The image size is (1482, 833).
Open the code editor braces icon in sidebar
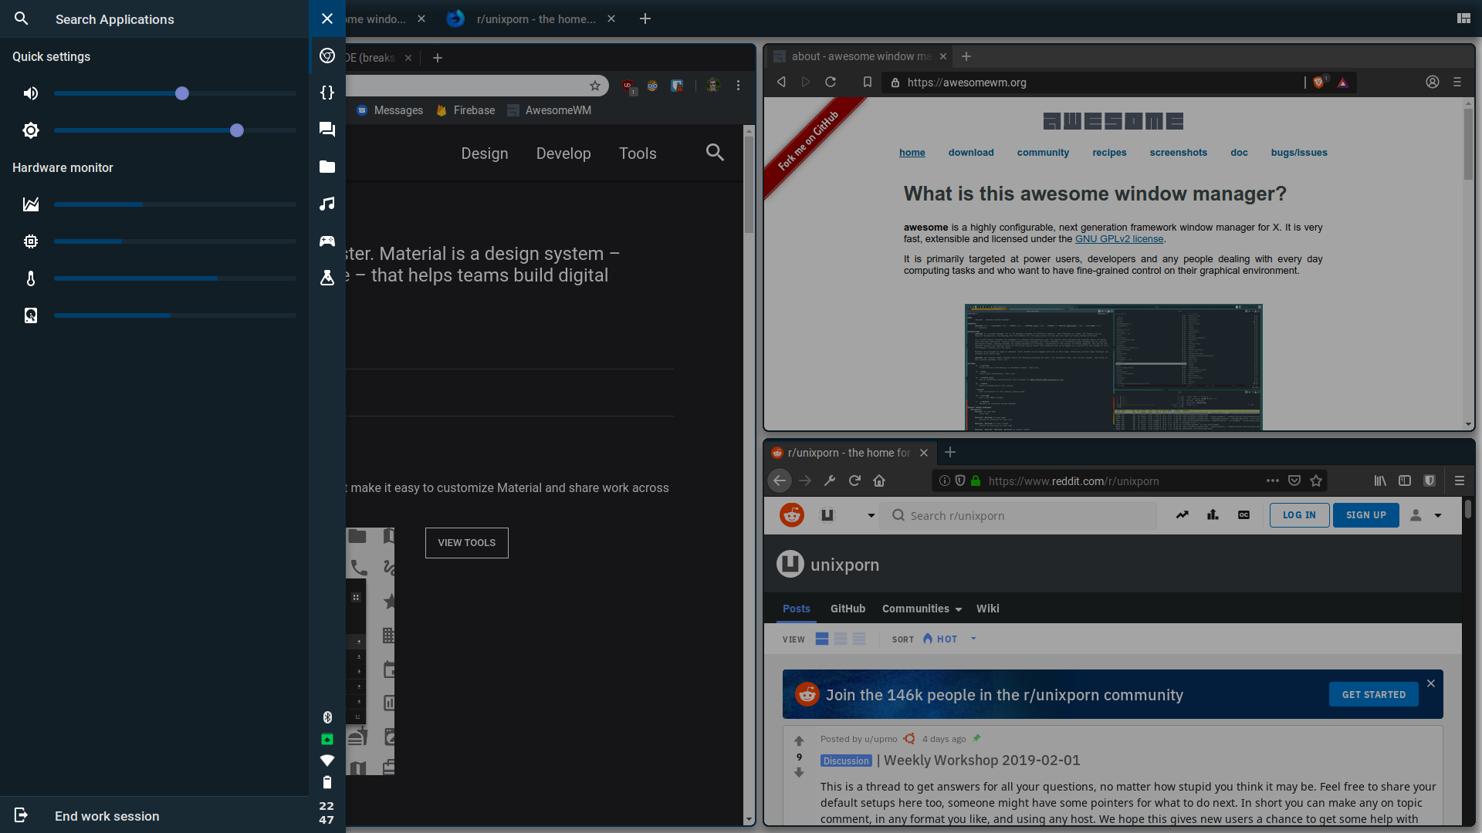pos(327,93)
